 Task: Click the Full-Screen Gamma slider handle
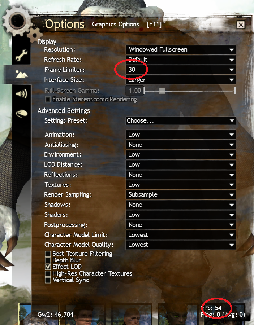point(162,91)
